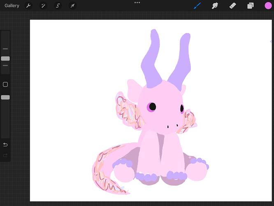
Task: Select the Smudge tool
Action: click(215, 6)
